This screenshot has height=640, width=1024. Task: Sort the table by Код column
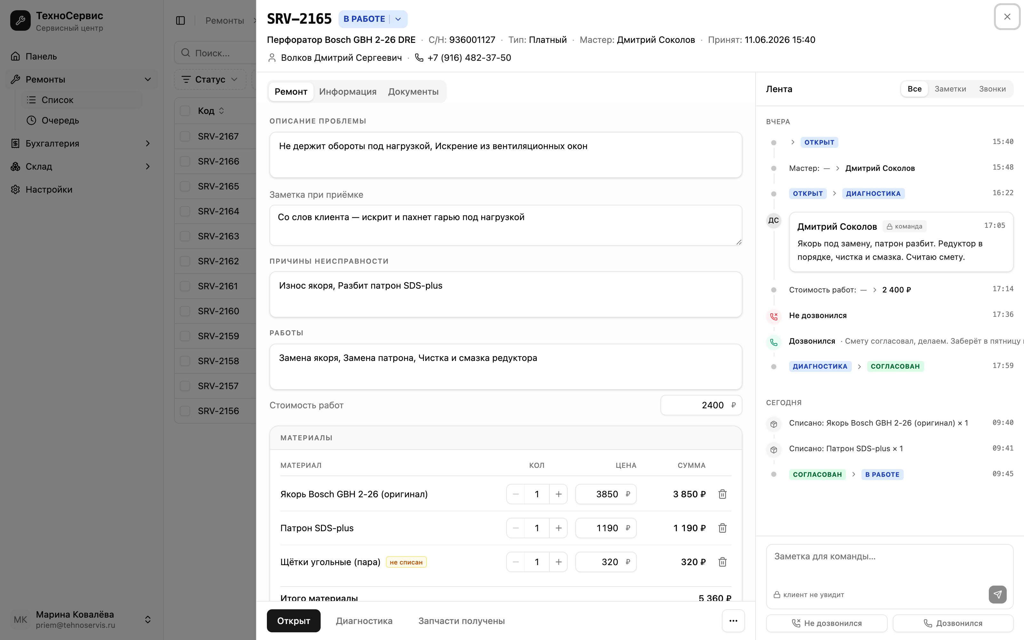click(x=211, y=110)
